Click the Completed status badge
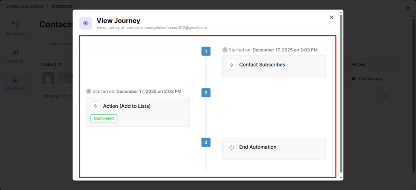The width and height of the screenshot is (416, 190). 104,118
